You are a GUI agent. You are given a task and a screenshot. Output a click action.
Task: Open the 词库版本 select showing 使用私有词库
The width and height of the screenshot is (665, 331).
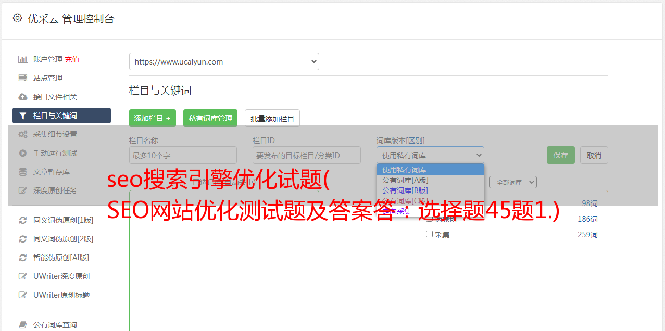tap(430, 155)
